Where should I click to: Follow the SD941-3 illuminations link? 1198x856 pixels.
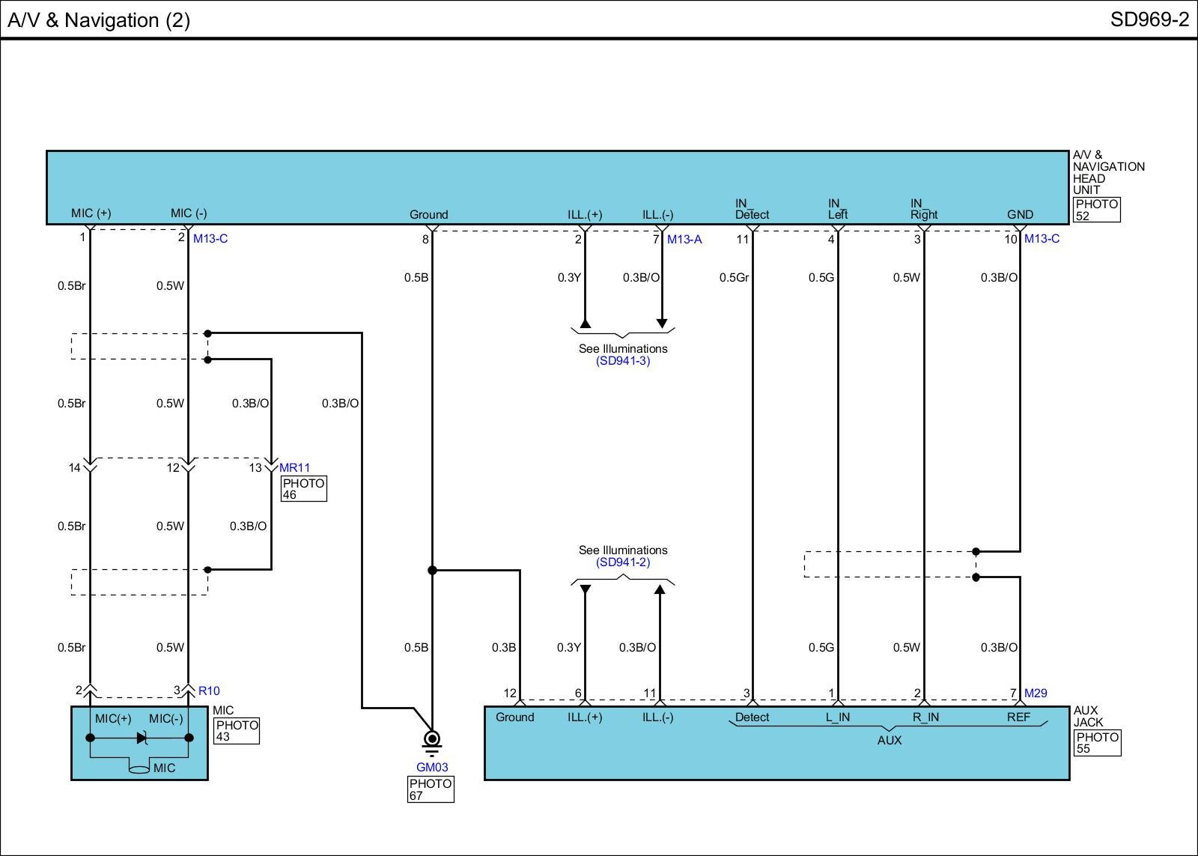(x=623, y=361)
